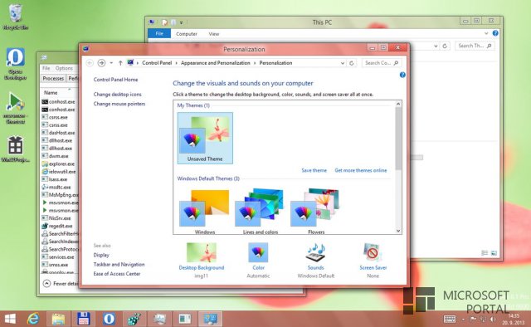Viewport: 531px width, 327px height.
Task: Click the This PC help icon
Action: click(x=495, y=33)
